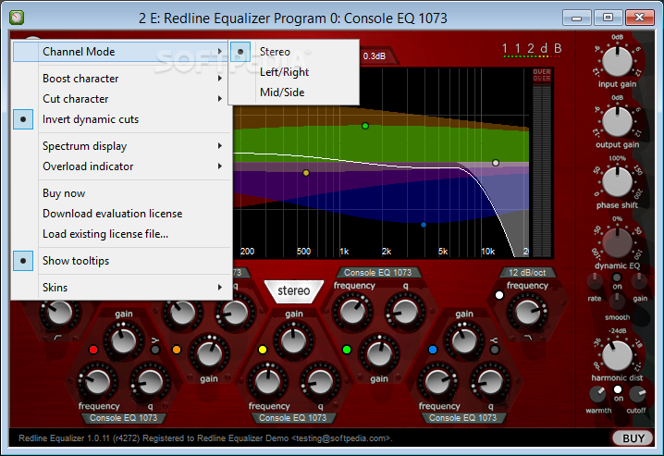Click the red band shelf toggle button
Screen dimensions: 664x456
pyautogui.click(x=155, y=350)
